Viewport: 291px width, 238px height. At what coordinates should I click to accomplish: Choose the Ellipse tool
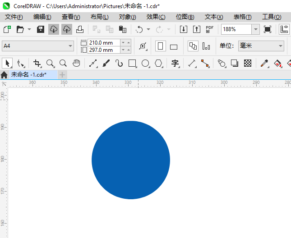(x=145, y=63)
